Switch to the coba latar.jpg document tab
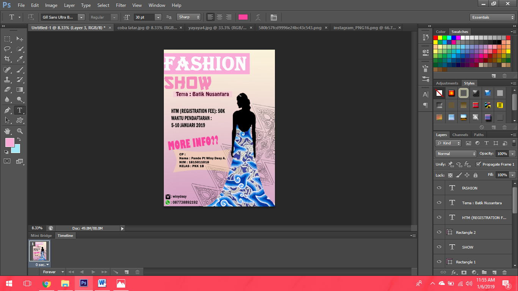 click(148, 28)
